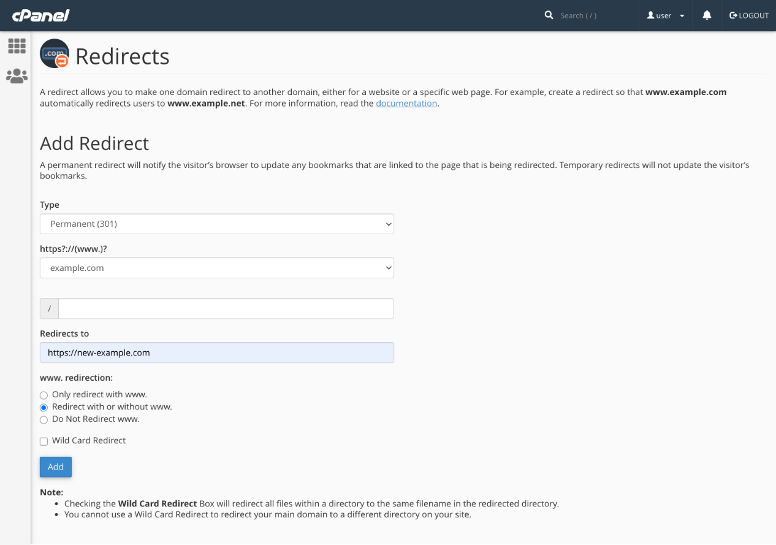Open the documentation link

click(x=406, y=103)
